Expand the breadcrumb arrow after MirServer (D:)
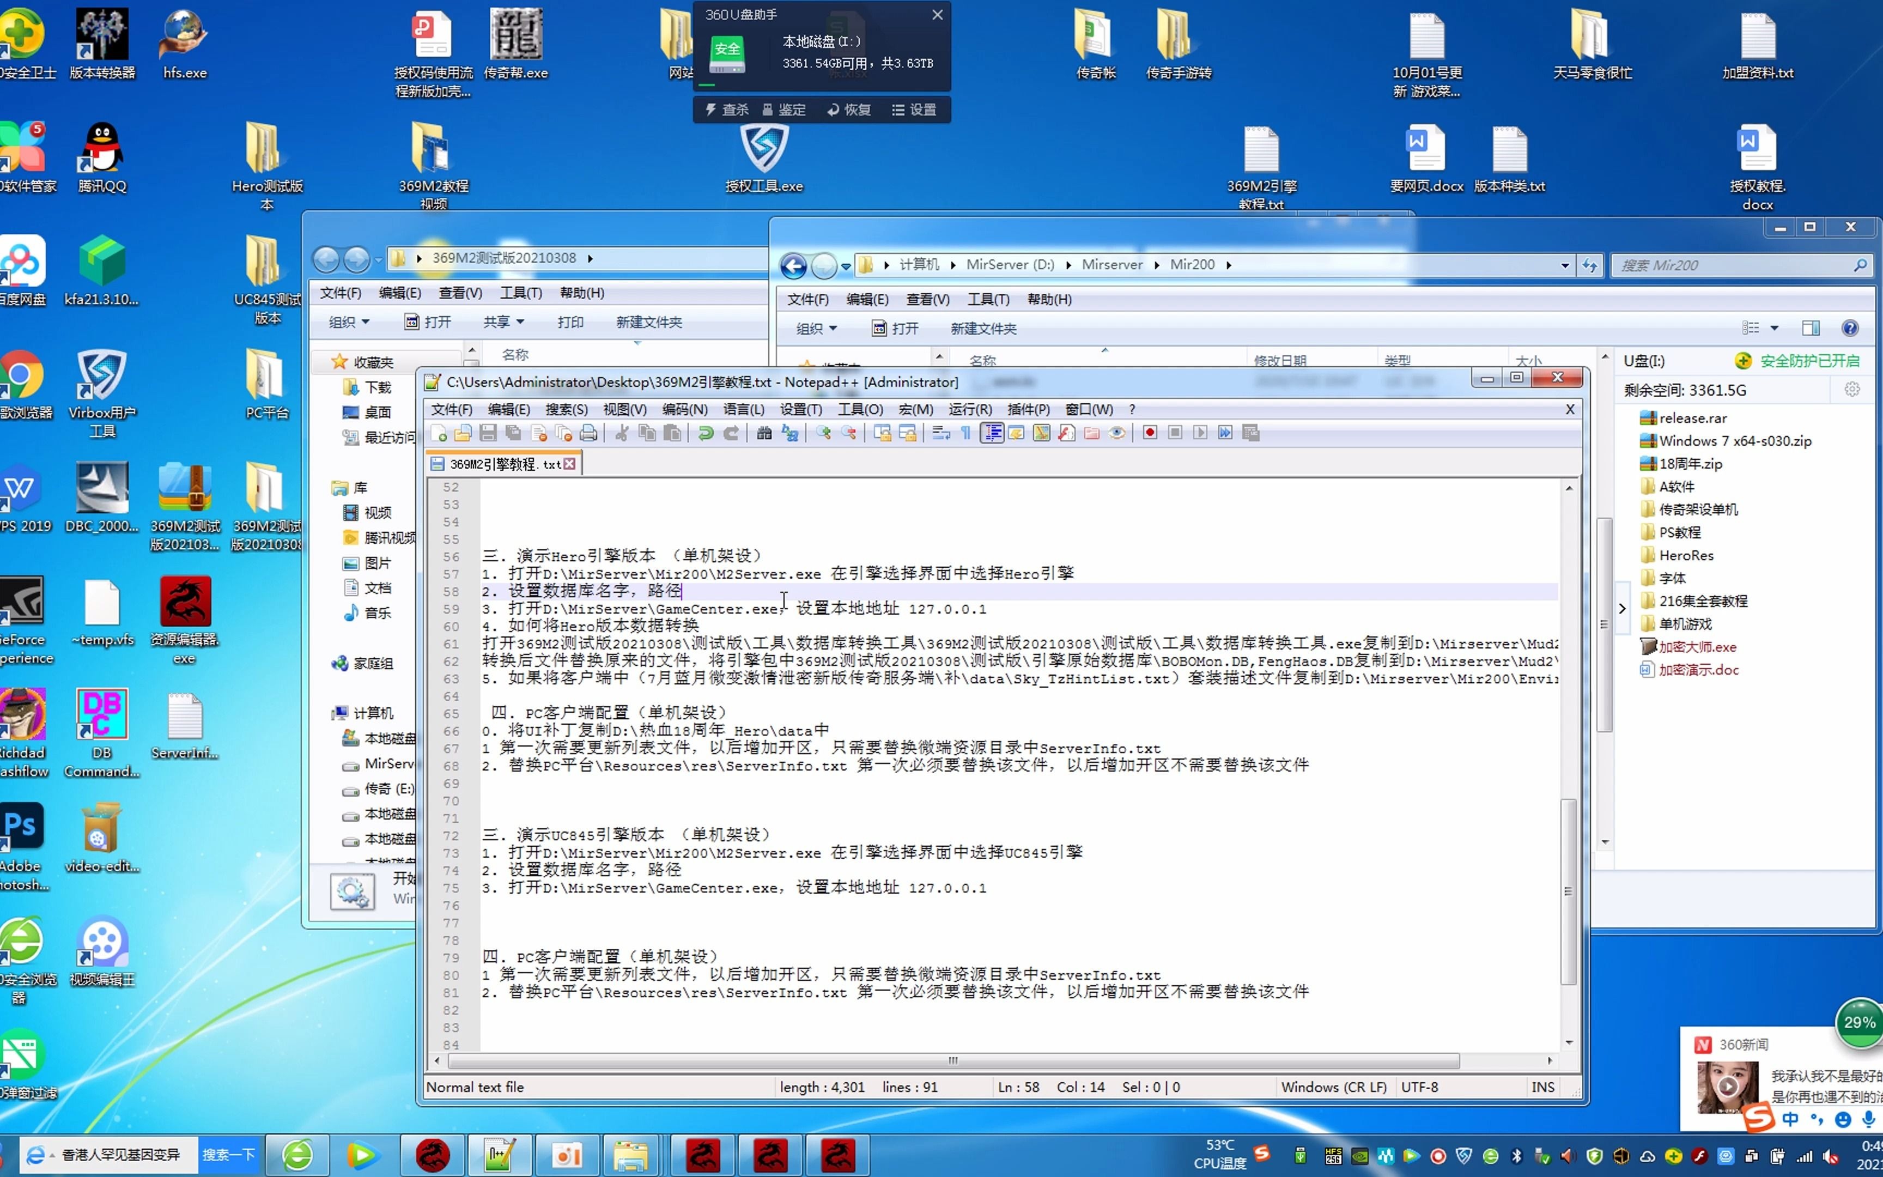The height and width of the screenshot is (1177, 1883). coord(1068,265)
